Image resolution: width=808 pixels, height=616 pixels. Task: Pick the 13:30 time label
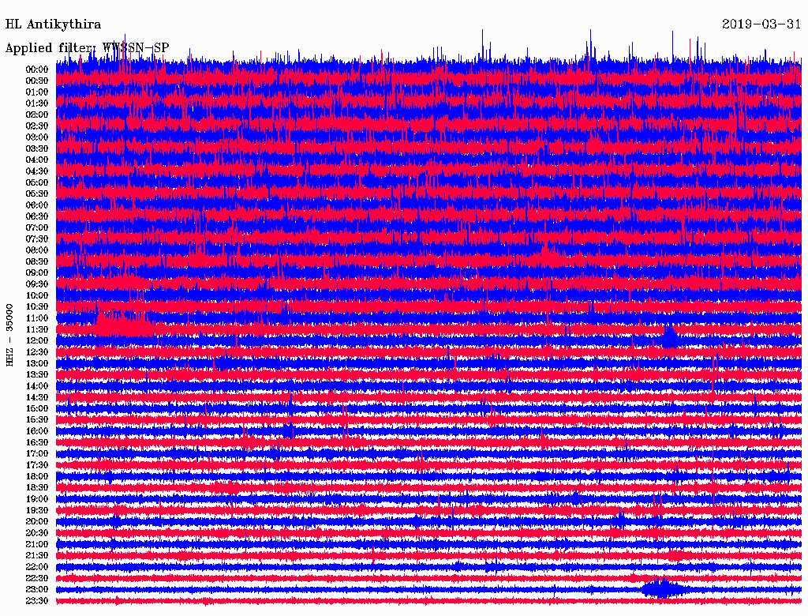[x=37, y=374]
